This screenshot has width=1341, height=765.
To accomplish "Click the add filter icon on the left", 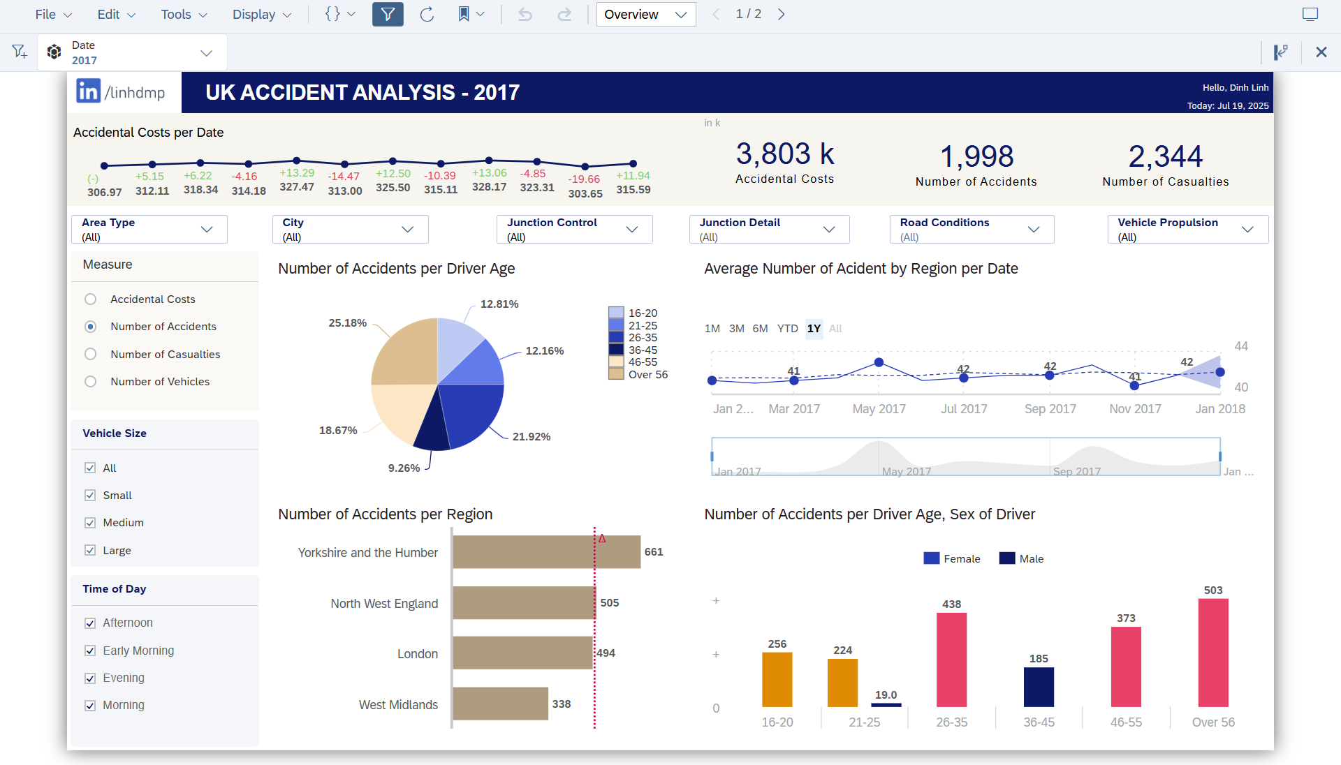I will pyautogui.click(x=19, y=51).
